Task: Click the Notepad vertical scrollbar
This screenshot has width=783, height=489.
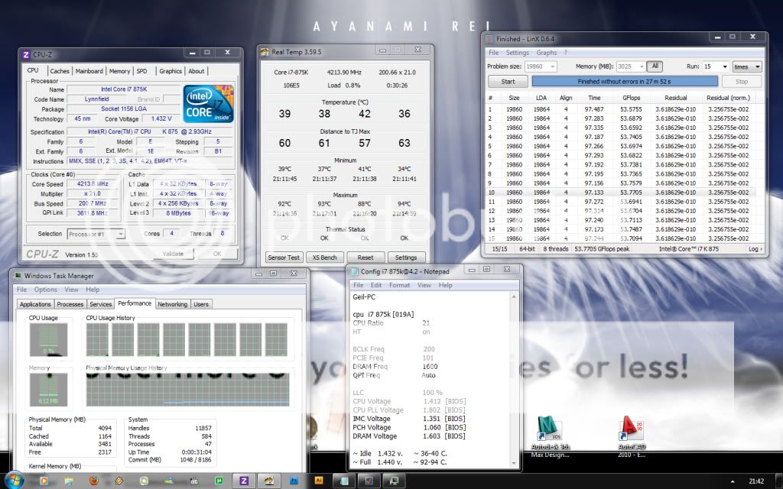Action: pyautogui.click(x=514, y=379)
